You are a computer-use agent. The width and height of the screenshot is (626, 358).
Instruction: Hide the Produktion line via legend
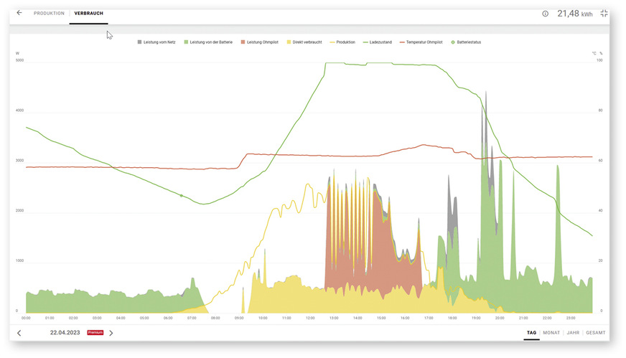coord(342,42)
